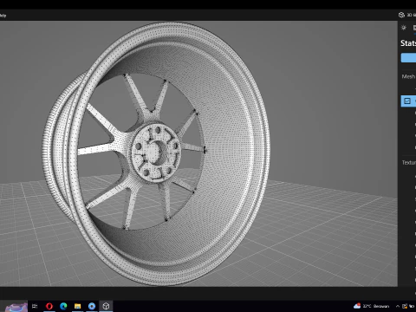Show hidden system tray icons
The width and height of the screenshot is (416, 312).
click(x=398, y=306)
